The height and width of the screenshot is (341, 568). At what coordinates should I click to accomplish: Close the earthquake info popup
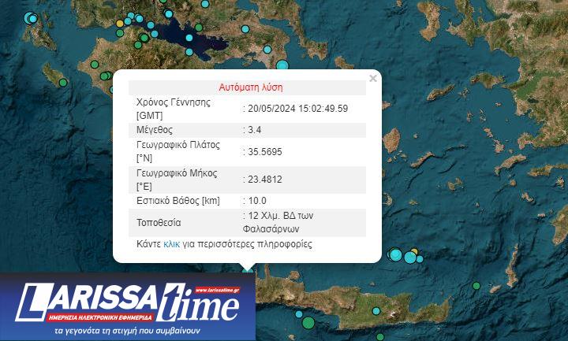(373, 78)
